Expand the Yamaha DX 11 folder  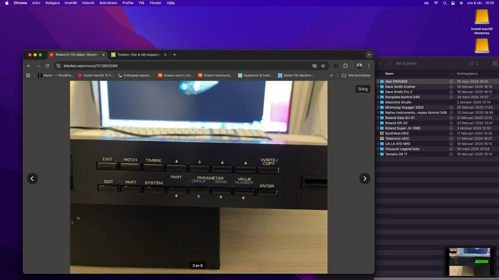[378, 154]
